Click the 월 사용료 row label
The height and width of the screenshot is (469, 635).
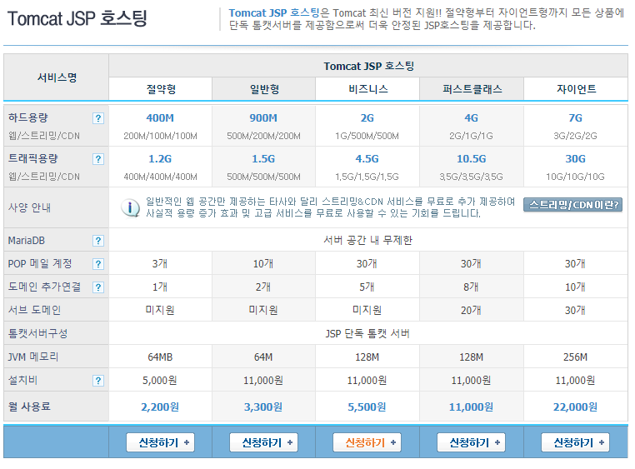[29, 407]
